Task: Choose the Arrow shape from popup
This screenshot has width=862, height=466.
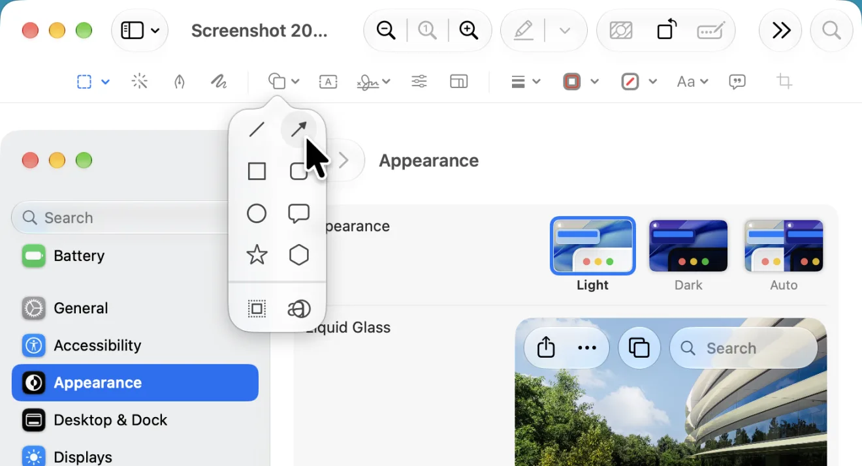Action: click(298, 129)
